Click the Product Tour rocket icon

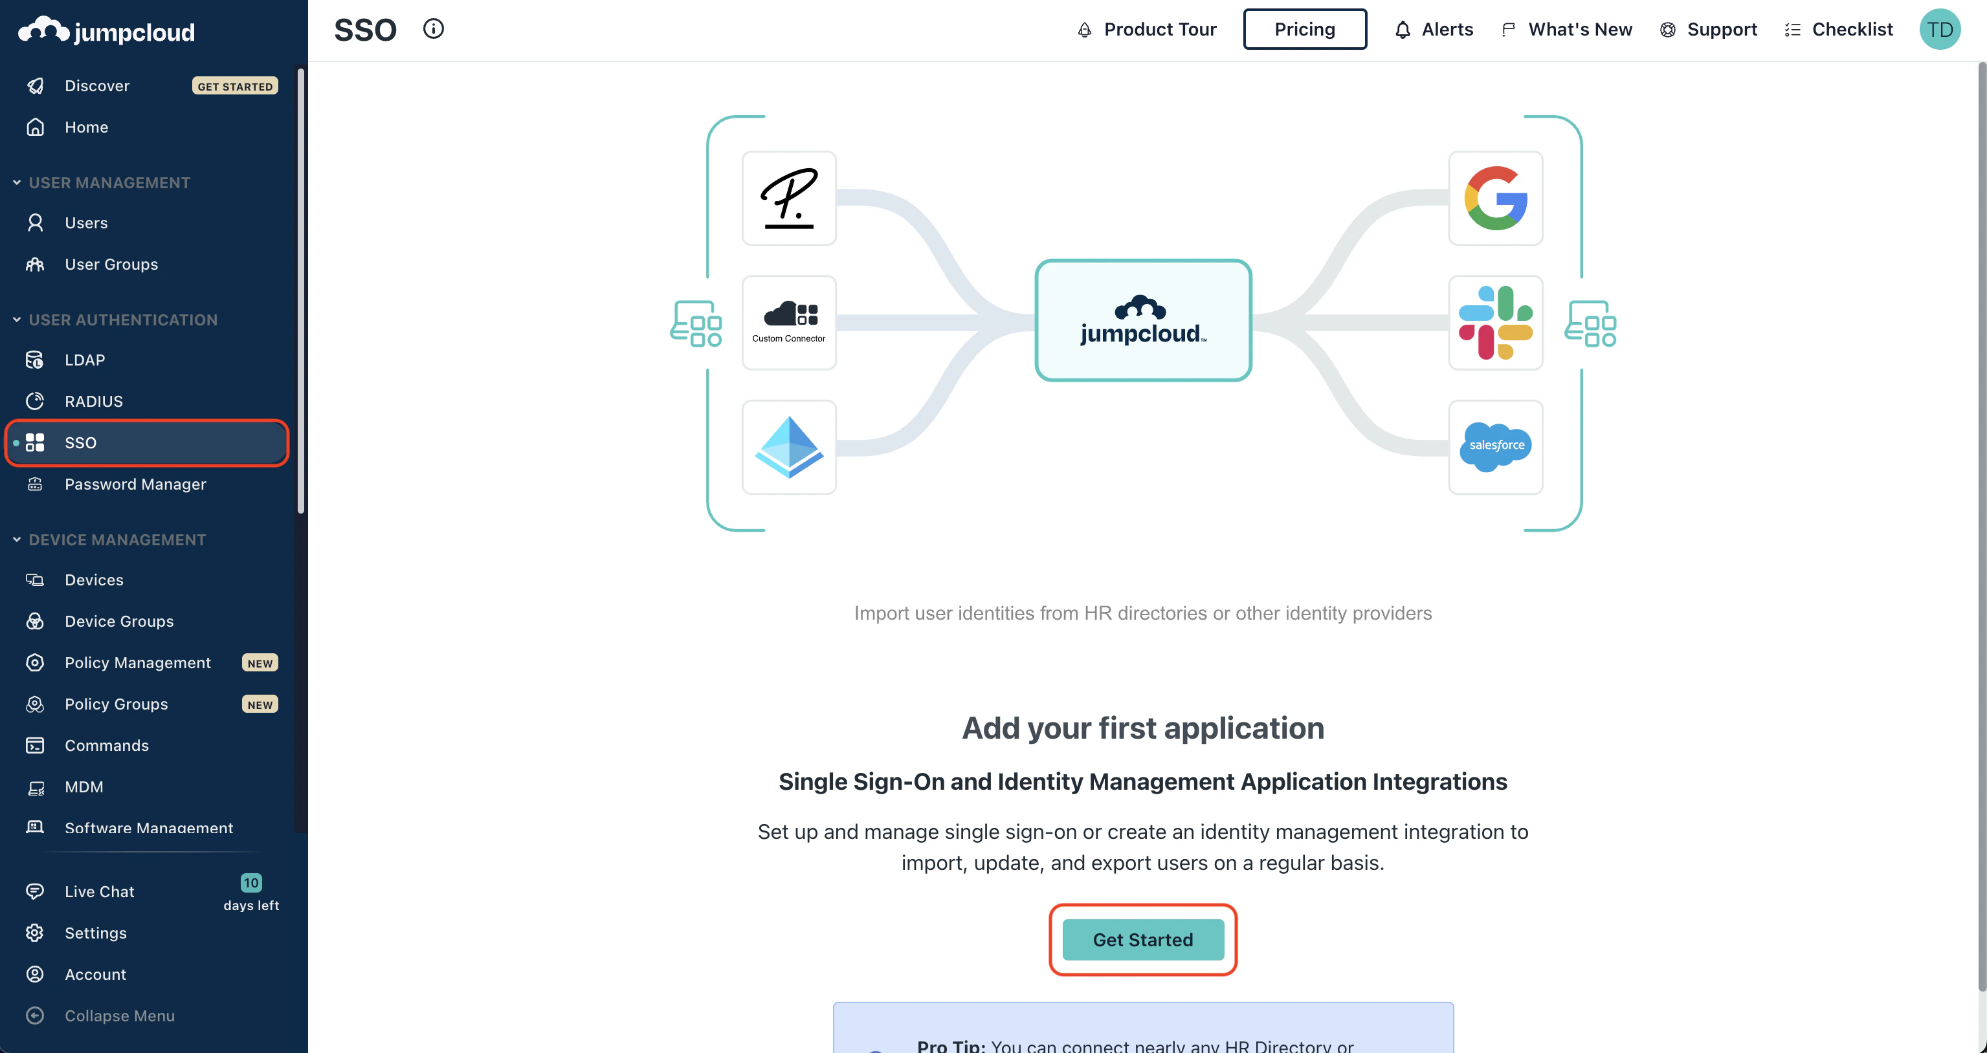coord(1085,30)
